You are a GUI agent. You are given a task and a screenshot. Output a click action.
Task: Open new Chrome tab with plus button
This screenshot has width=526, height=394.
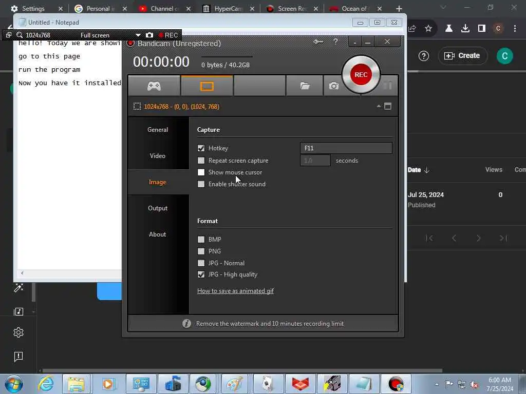399,9
